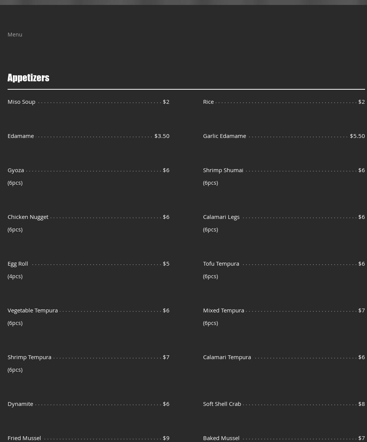Click the Edamame item name
The width and height of the screenshot is (367, 442).
tap(21, 136)
